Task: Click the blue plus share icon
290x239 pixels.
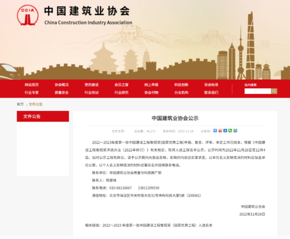Action: pyautogui.click(x=215, y=131)
